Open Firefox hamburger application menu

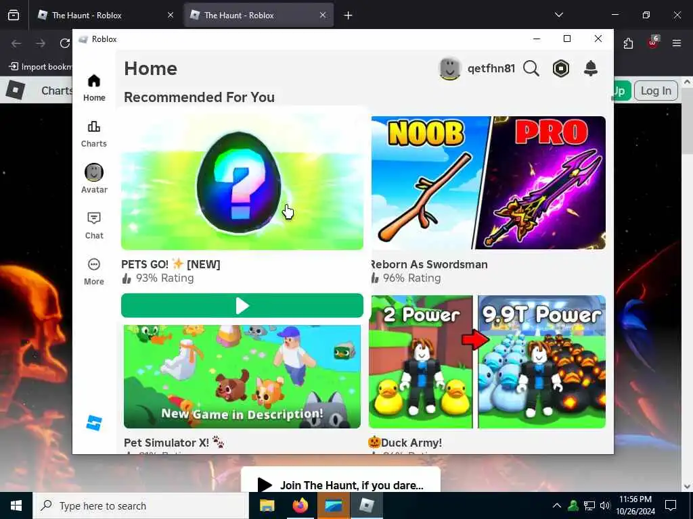pyautogui.click(x=677, y=43)
